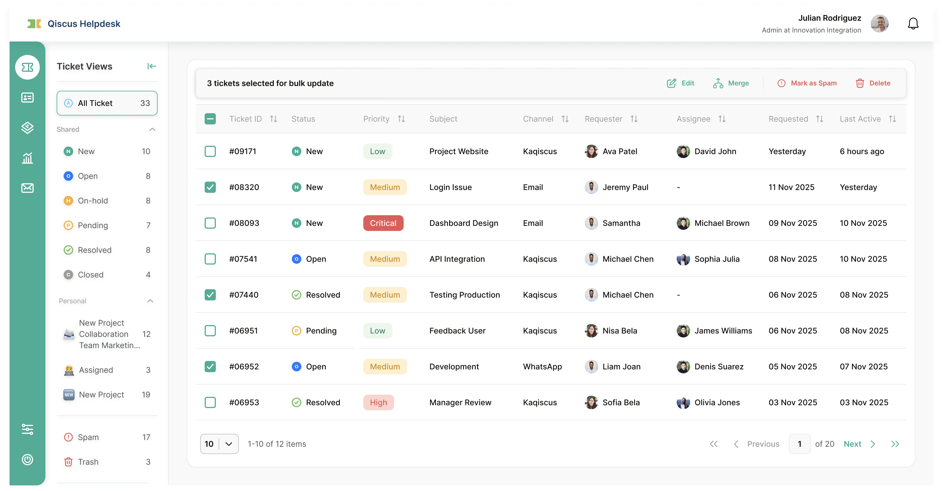
Task: Select the All Ticket view
Action: coord(107,103)
